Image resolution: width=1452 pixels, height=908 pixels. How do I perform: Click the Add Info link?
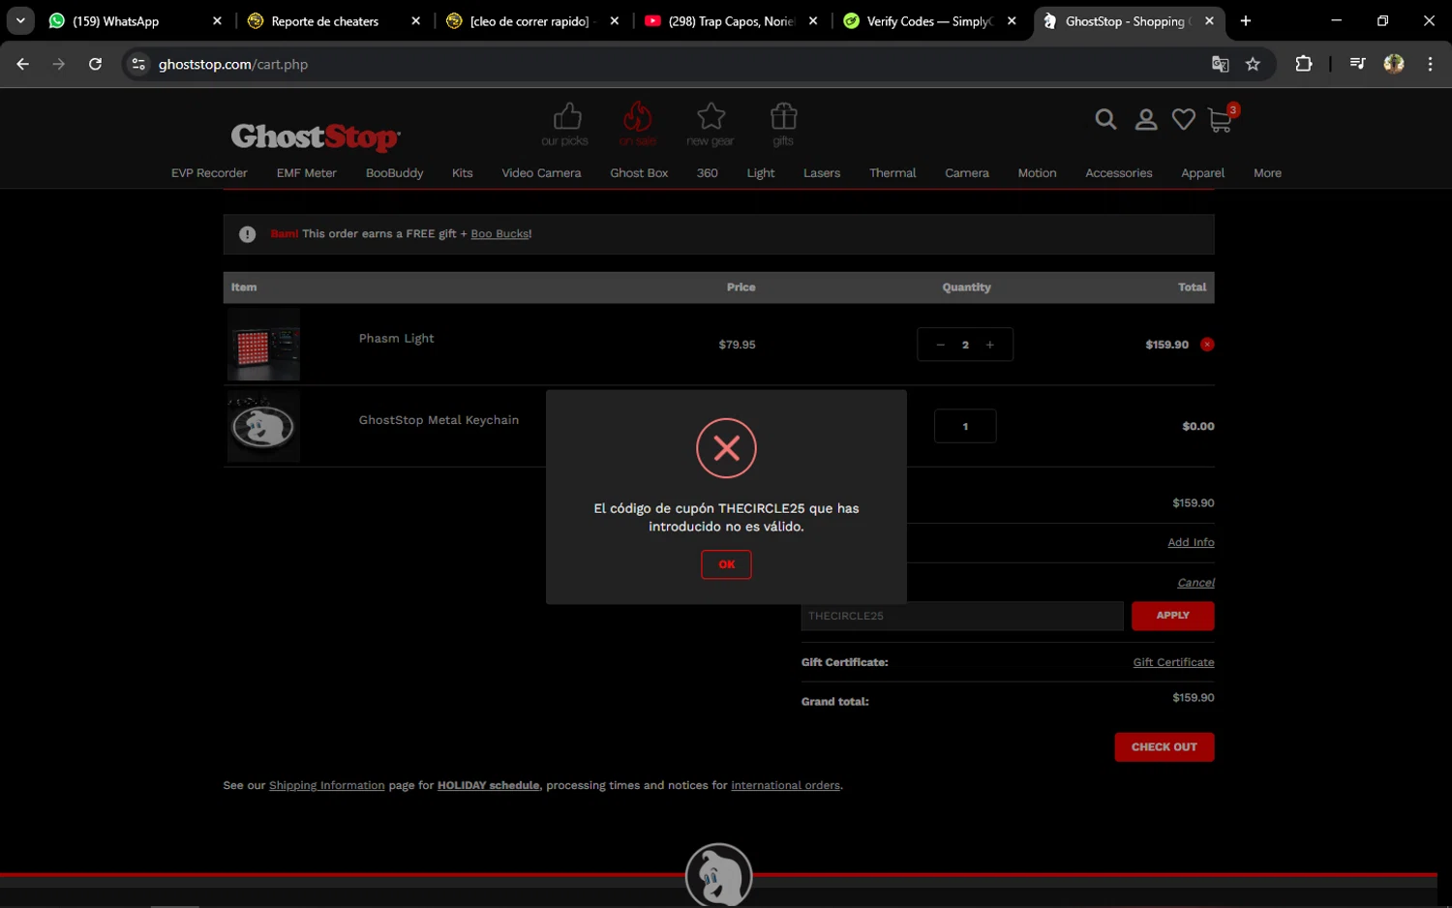tap(1191, 543)
